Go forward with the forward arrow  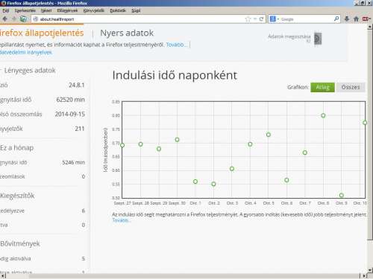tap(13, 19)
